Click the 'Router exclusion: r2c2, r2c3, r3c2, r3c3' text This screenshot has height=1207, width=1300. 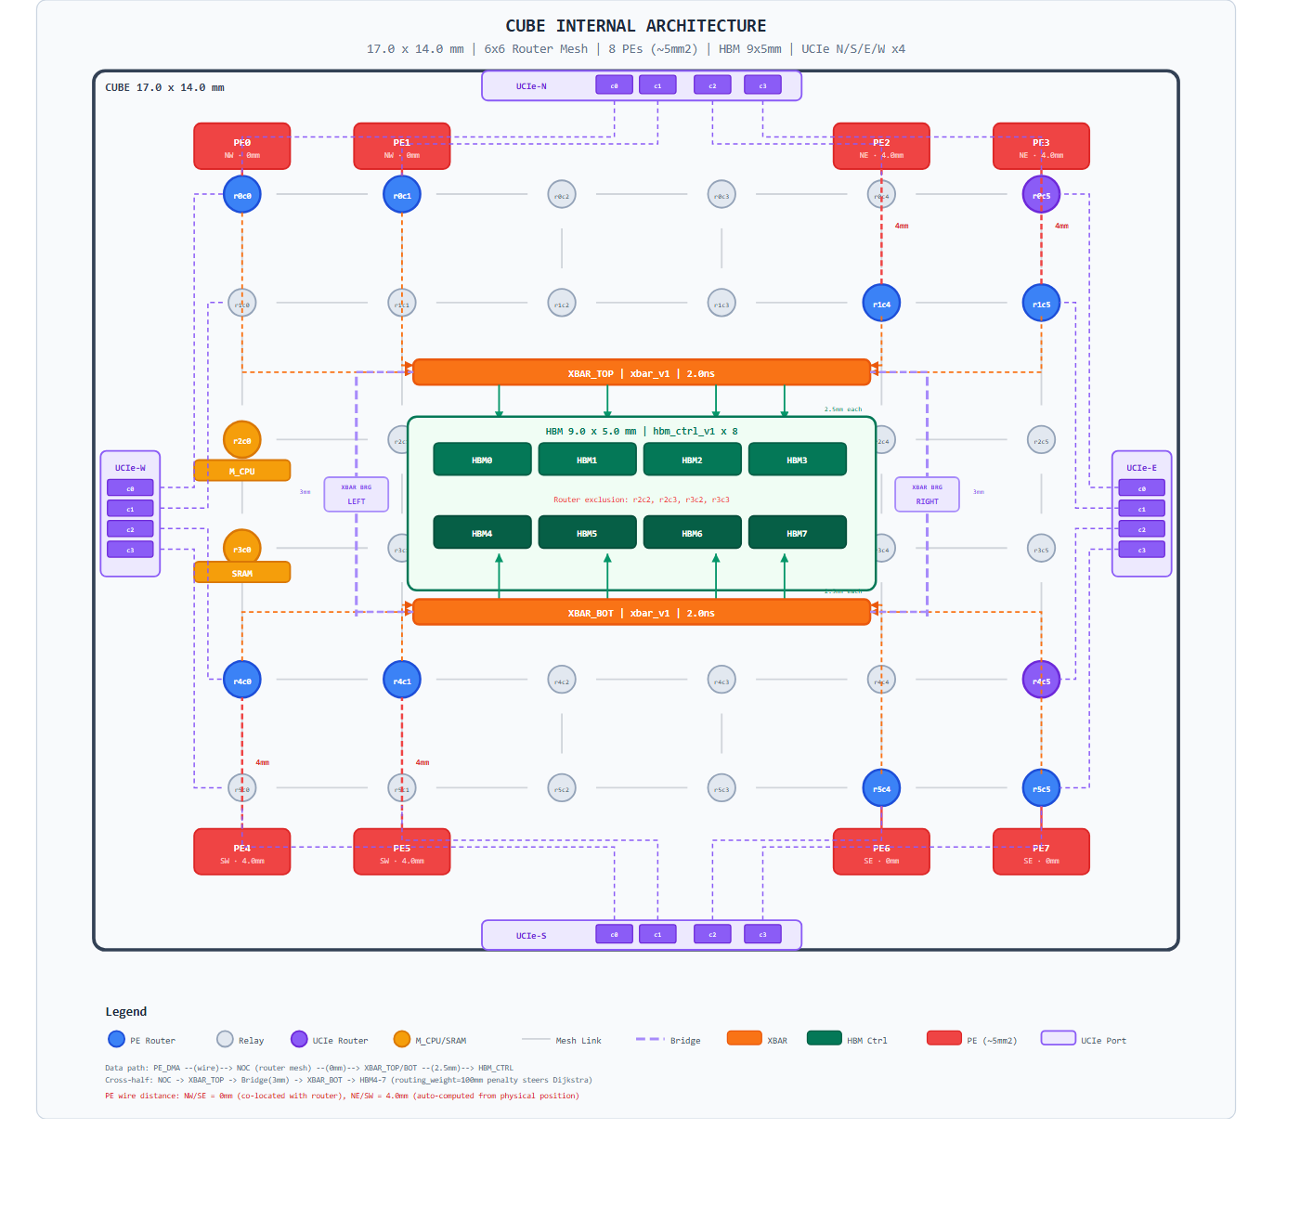642,500
